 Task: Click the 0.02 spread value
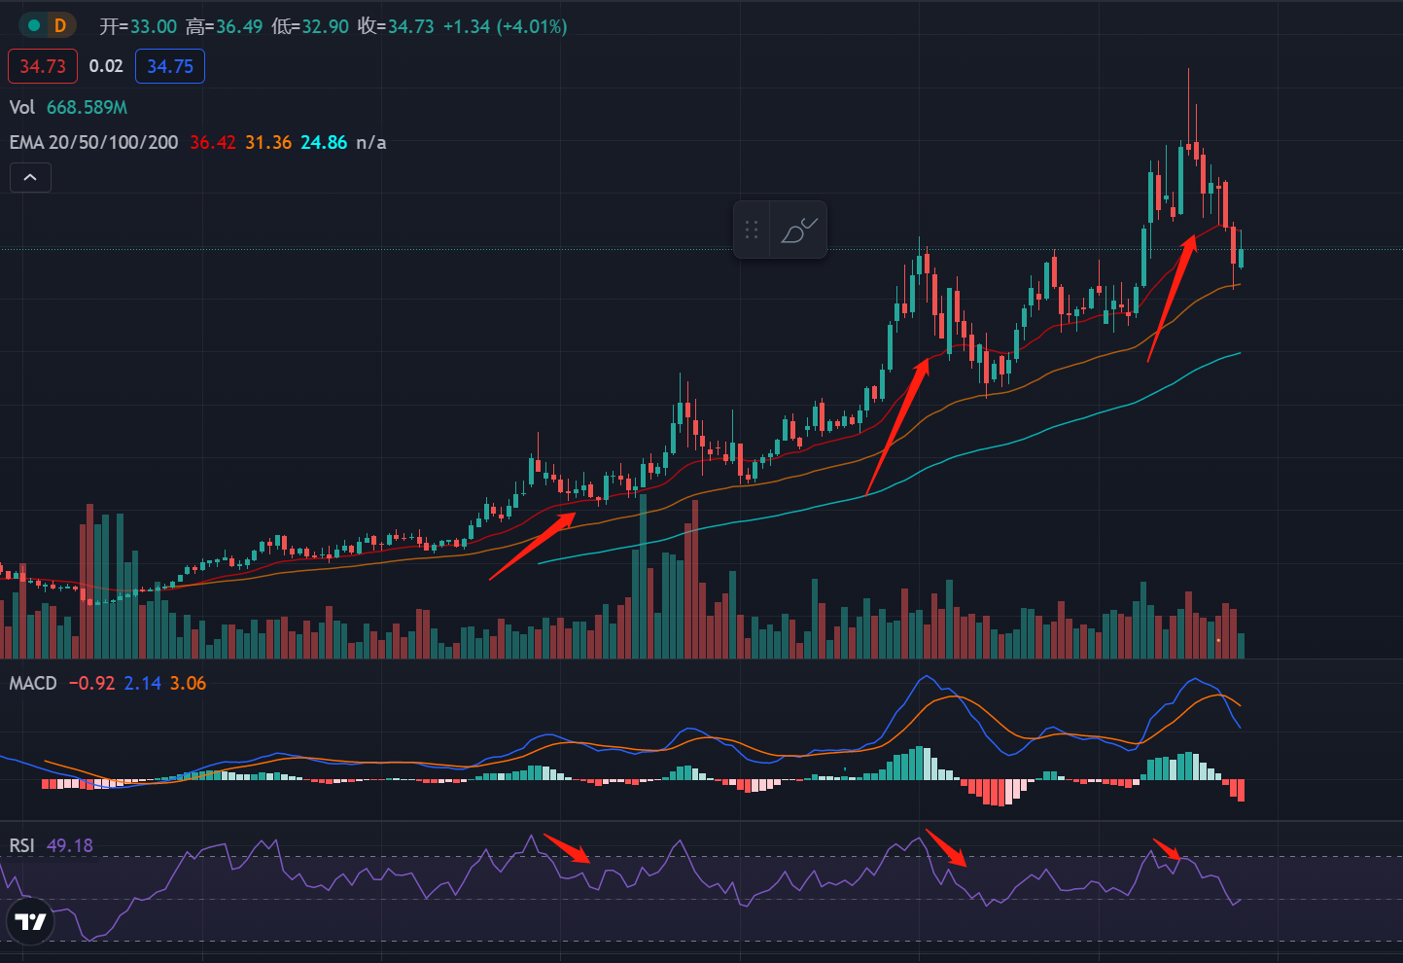106,66
